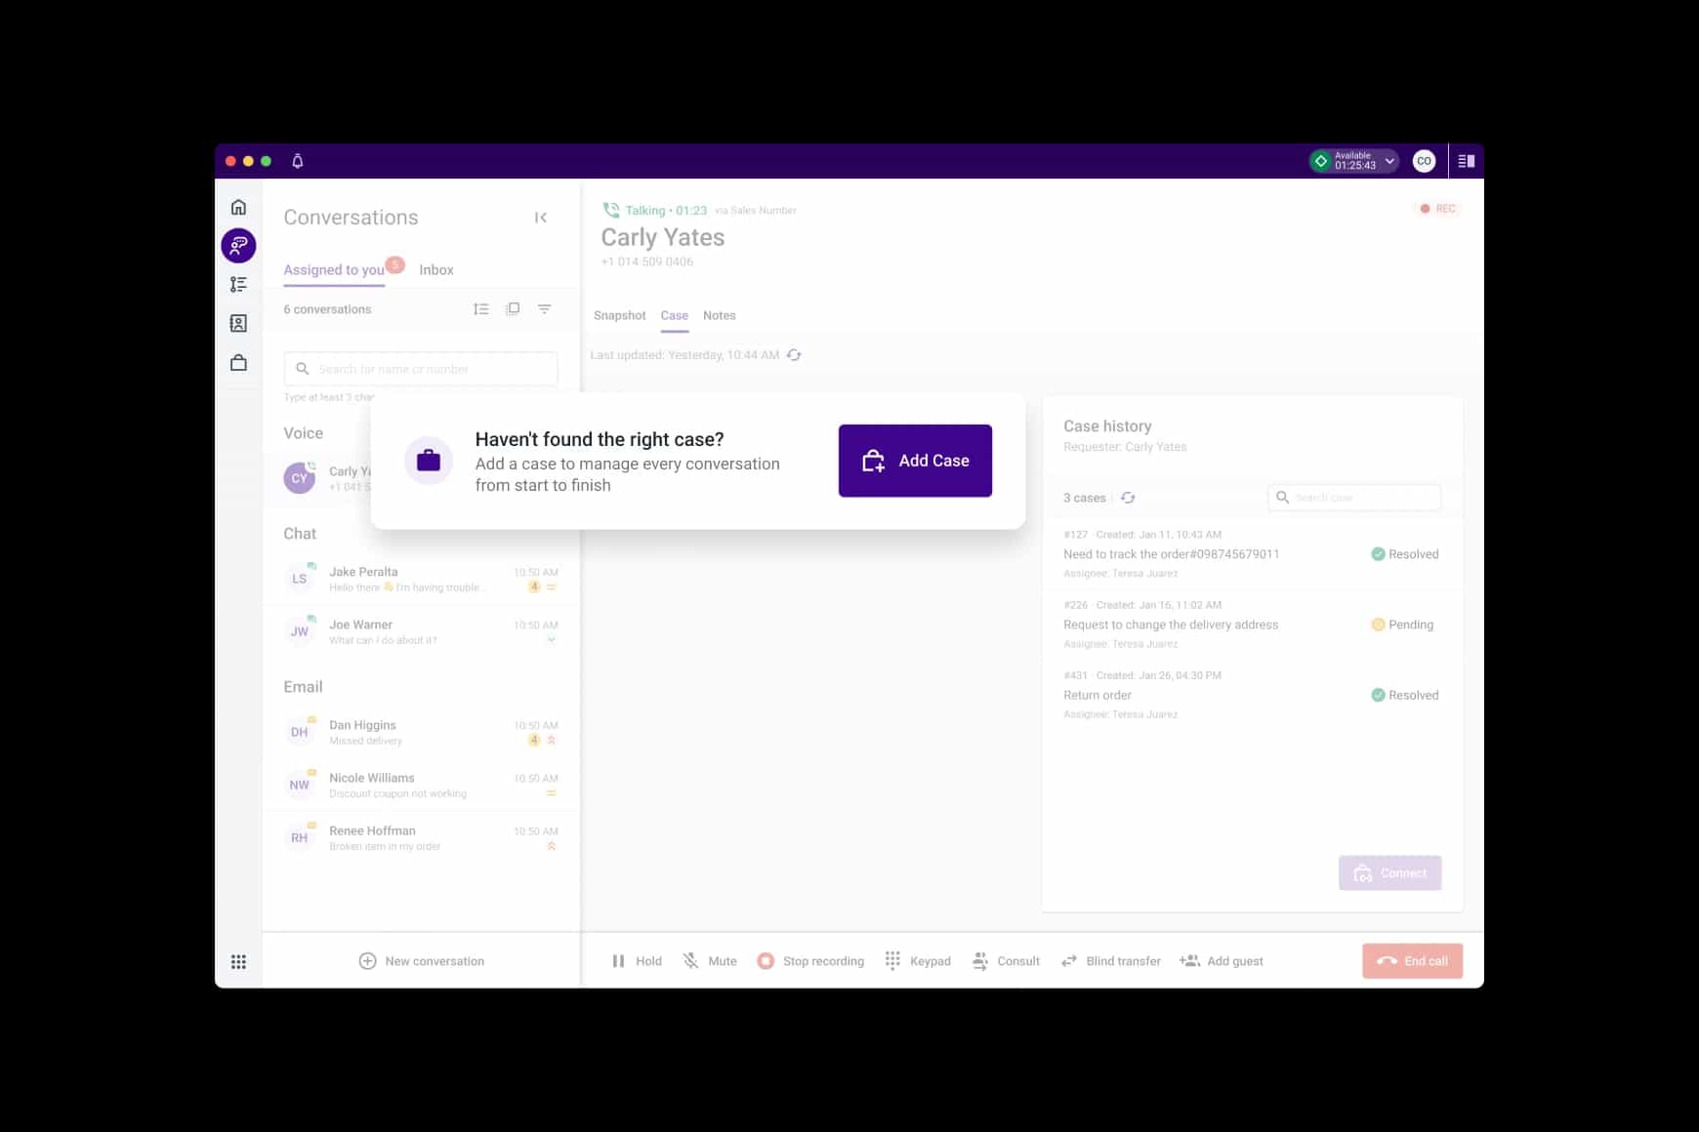The width and height of the screenshot is (1699, 1132).
Task: Toggle Hold on the call
Action: [637, 961]
